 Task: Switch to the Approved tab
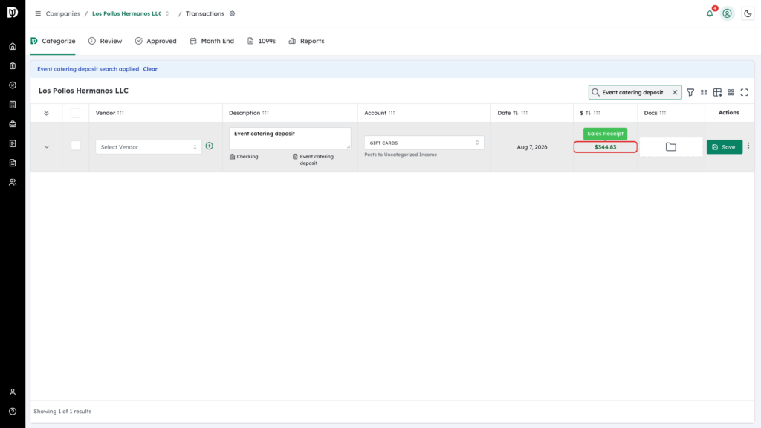[156, 42]
